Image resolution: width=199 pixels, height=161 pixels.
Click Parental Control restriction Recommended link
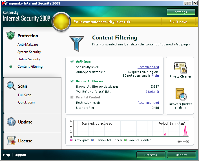(x=148, y=103)
